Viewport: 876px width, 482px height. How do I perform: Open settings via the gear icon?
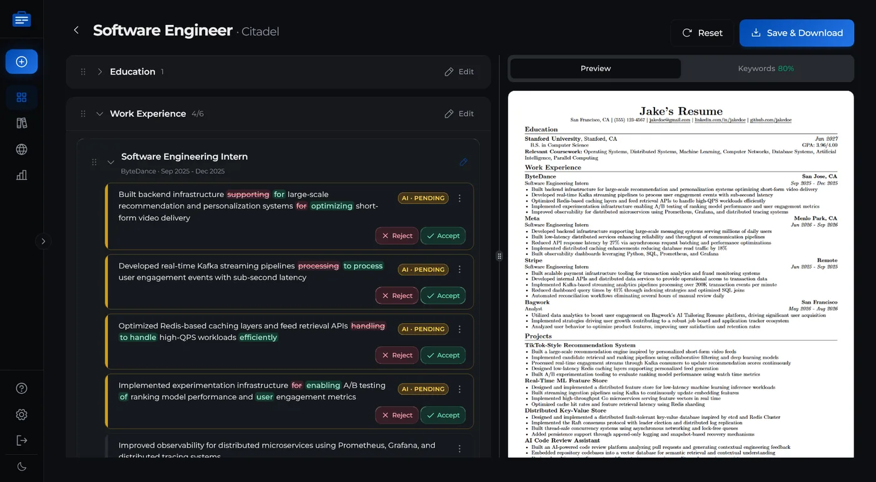coord(21,414)
